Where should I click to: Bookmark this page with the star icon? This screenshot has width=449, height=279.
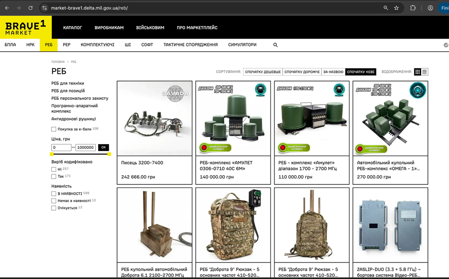396,8
